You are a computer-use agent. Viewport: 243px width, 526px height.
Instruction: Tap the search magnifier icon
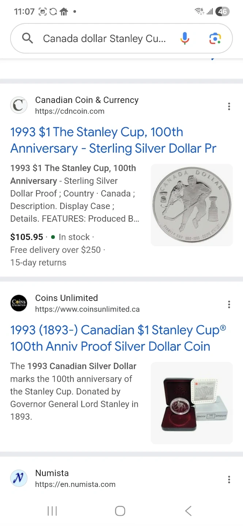(x=27, y=38)
